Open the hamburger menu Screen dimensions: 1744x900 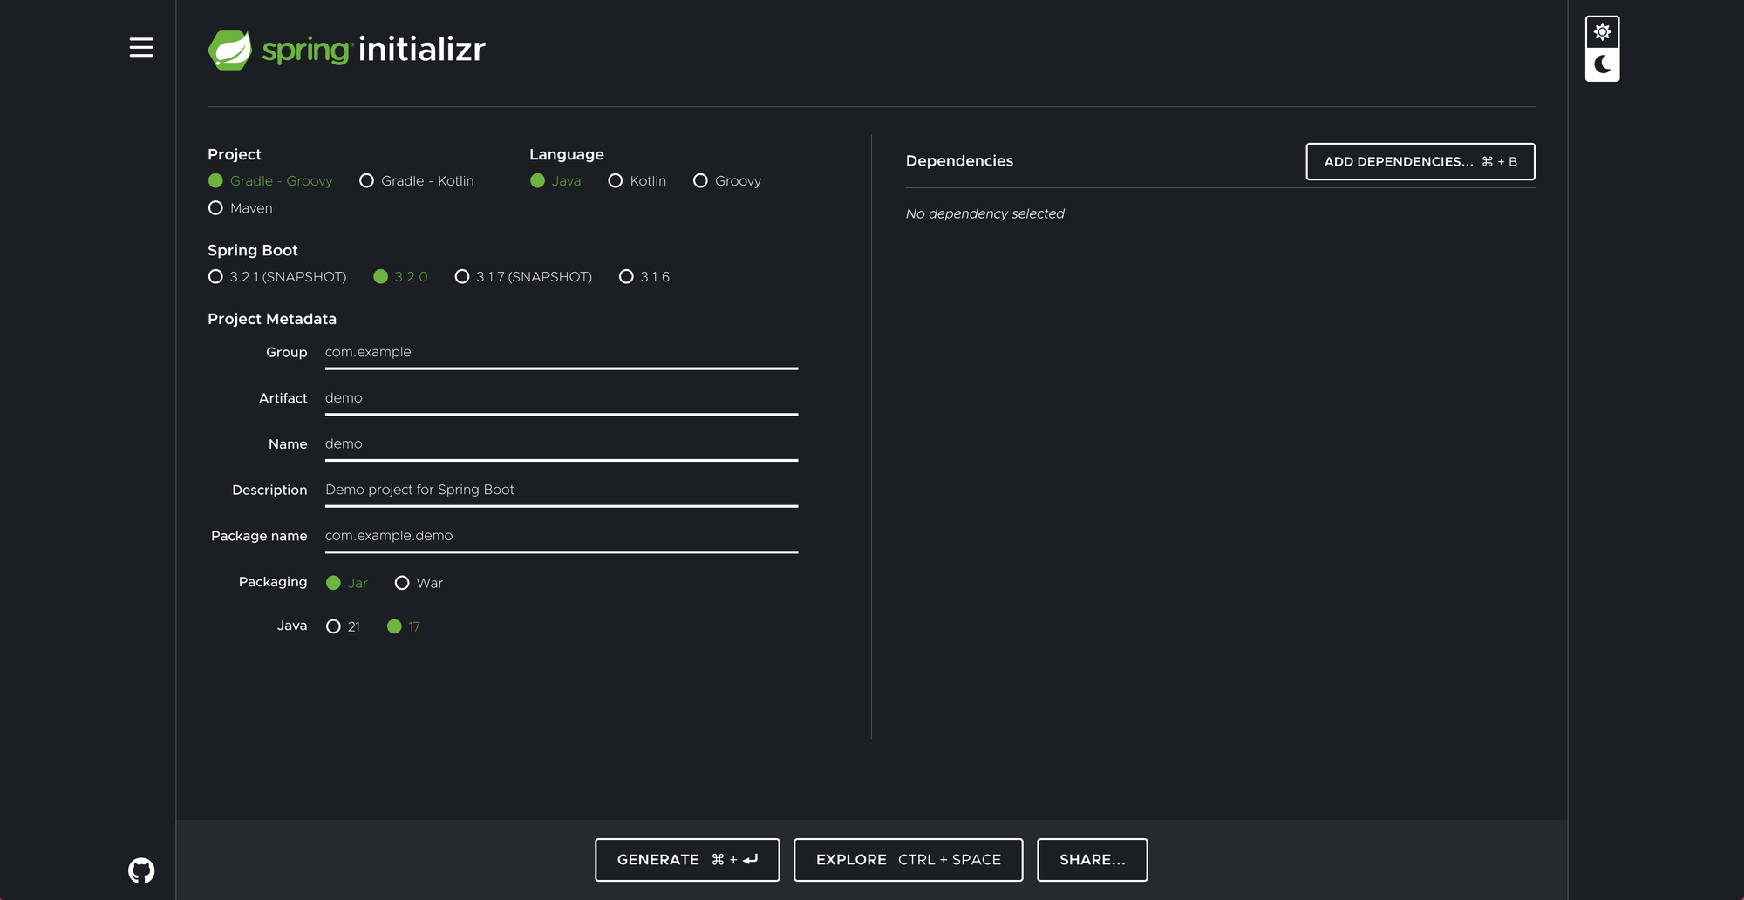point(141,48)
